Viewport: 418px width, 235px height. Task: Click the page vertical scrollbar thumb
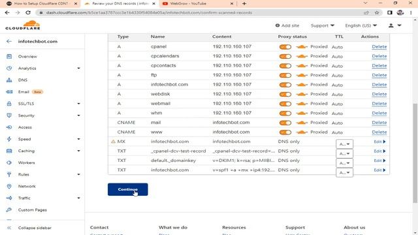pyautogui.click(x=415, y=153)
